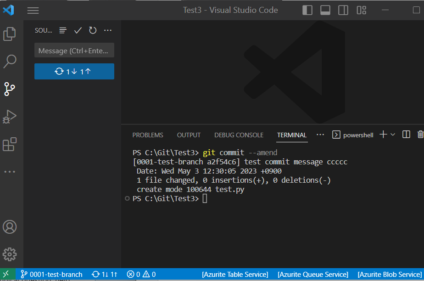
Task: Minimize the VS Code window
Action: 385,10
